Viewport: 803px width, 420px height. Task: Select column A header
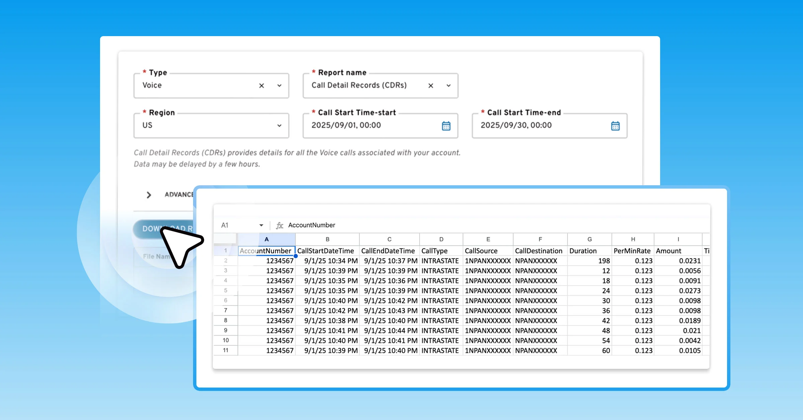coord(266,239)
